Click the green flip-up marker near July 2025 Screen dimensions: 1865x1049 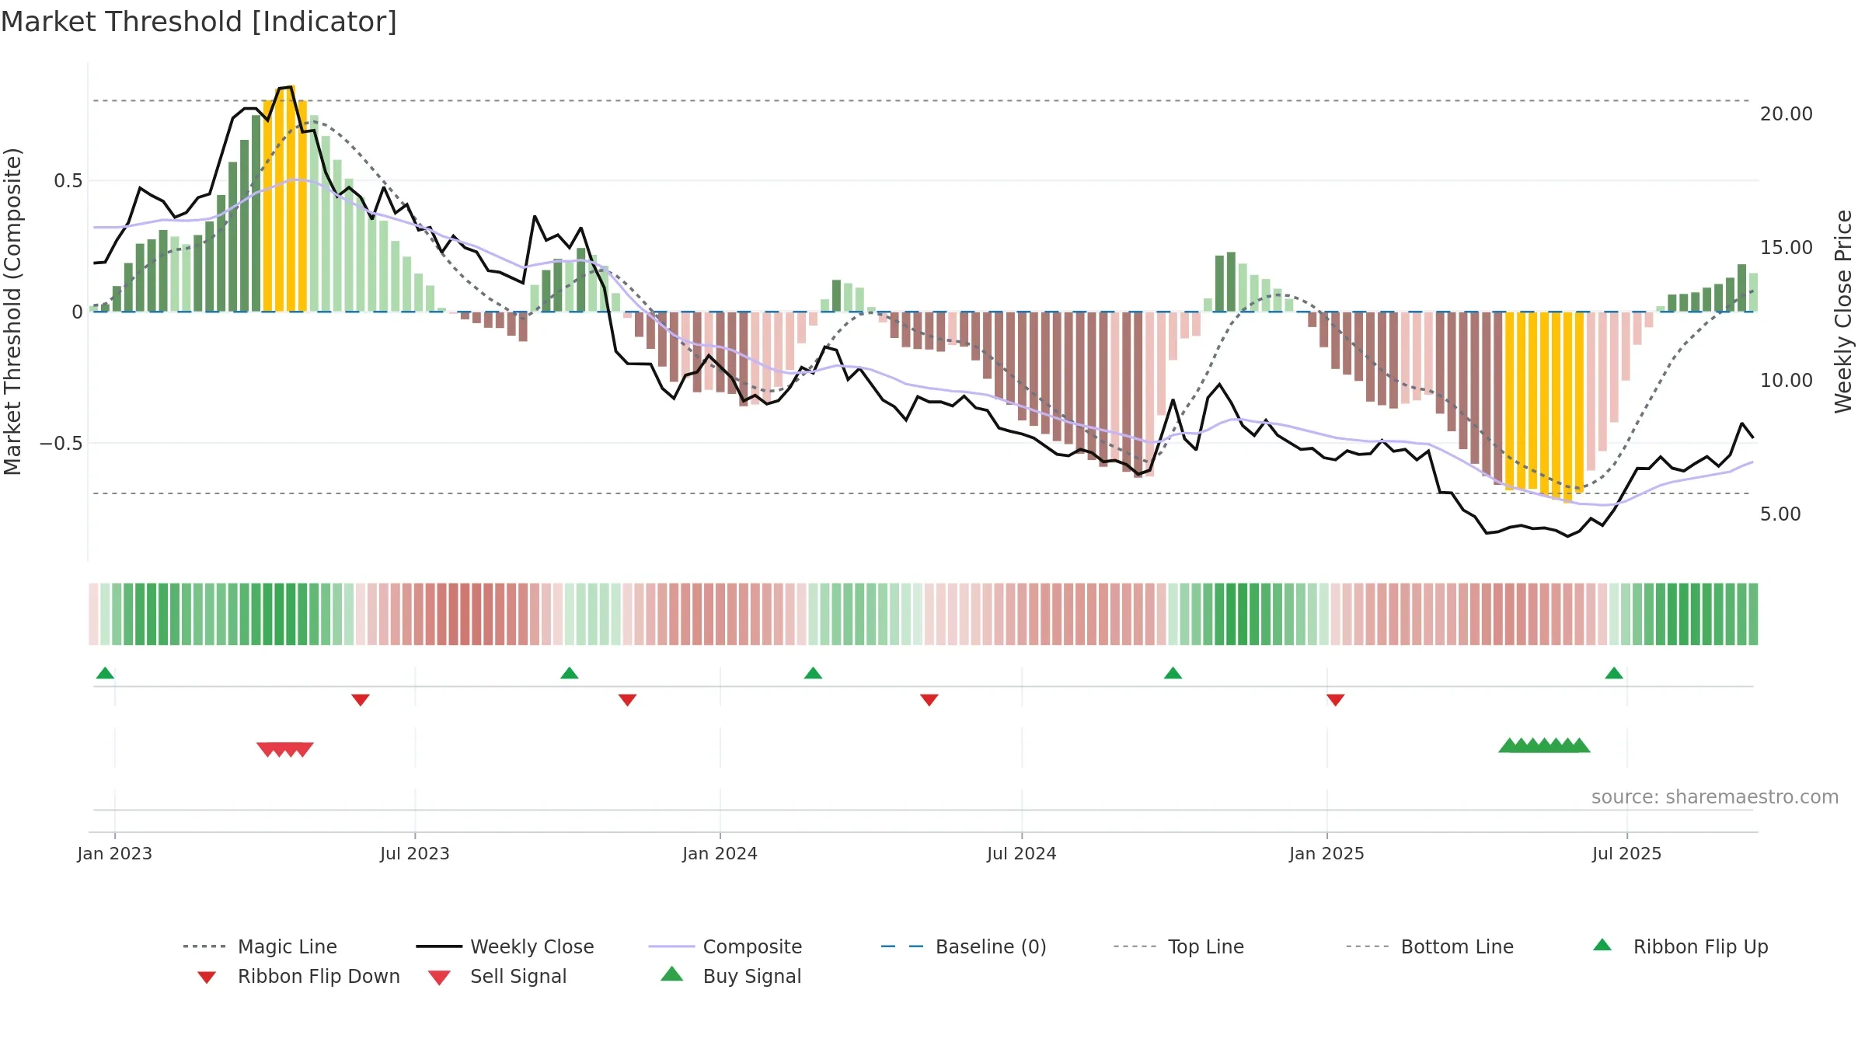point(1613,673)
